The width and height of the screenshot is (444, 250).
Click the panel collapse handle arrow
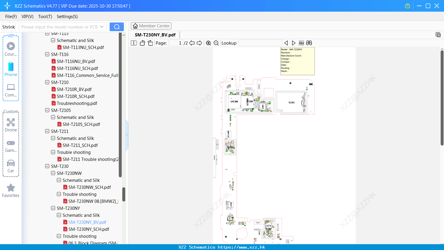[127, 135]
